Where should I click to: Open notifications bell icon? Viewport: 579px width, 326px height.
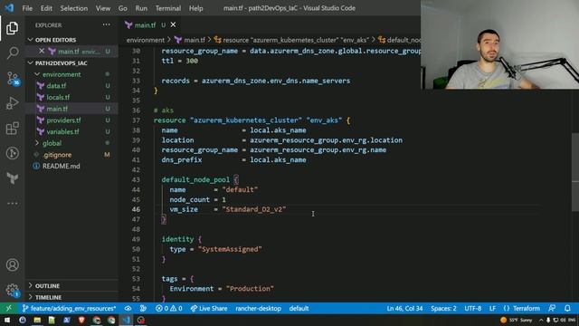[567, 308]
